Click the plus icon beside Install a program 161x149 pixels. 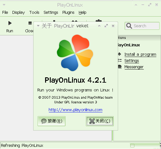120,54
